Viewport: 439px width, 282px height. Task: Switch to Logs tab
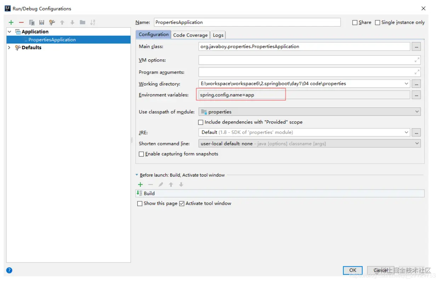pyautogui.click(x=218, y=35)
